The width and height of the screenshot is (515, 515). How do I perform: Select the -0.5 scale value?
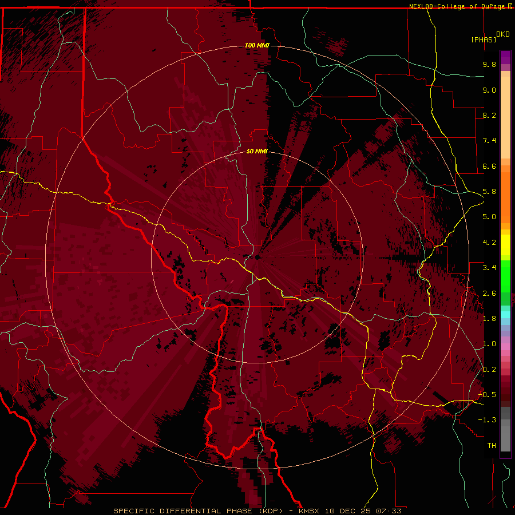coord(487,395)
